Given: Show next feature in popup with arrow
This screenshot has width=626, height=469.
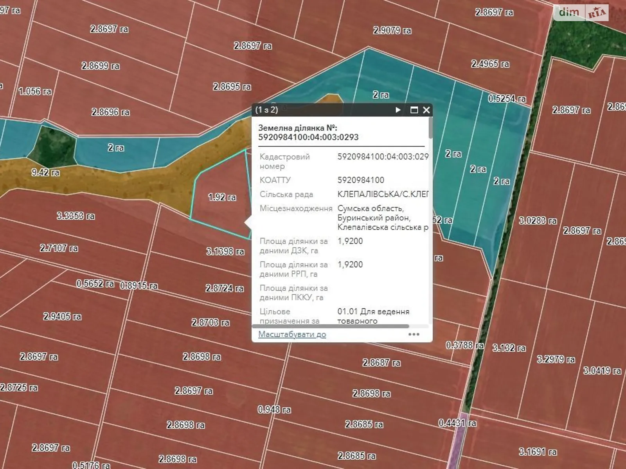Looking at the screenshot, I should [x=398, y=110].
